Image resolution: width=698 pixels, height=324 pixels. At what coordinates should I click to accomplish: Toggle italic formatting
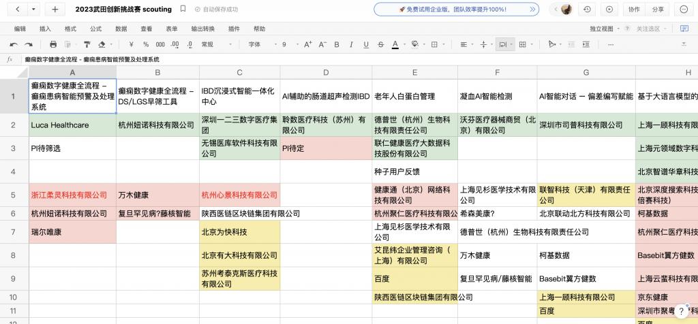click(351, 44)
